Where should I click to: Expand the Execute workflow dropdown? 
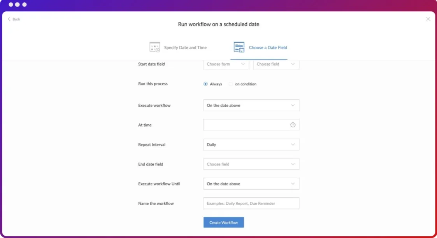coord(251,105)
